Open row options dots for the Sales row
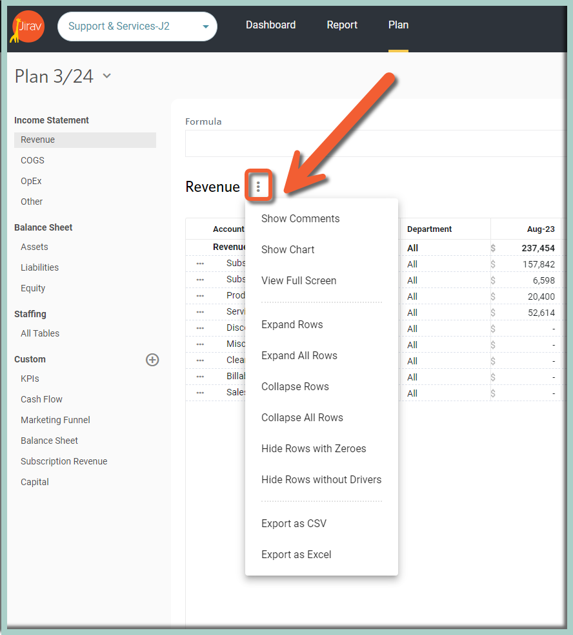This screenshot has height=635, width=573. (200, 393)
